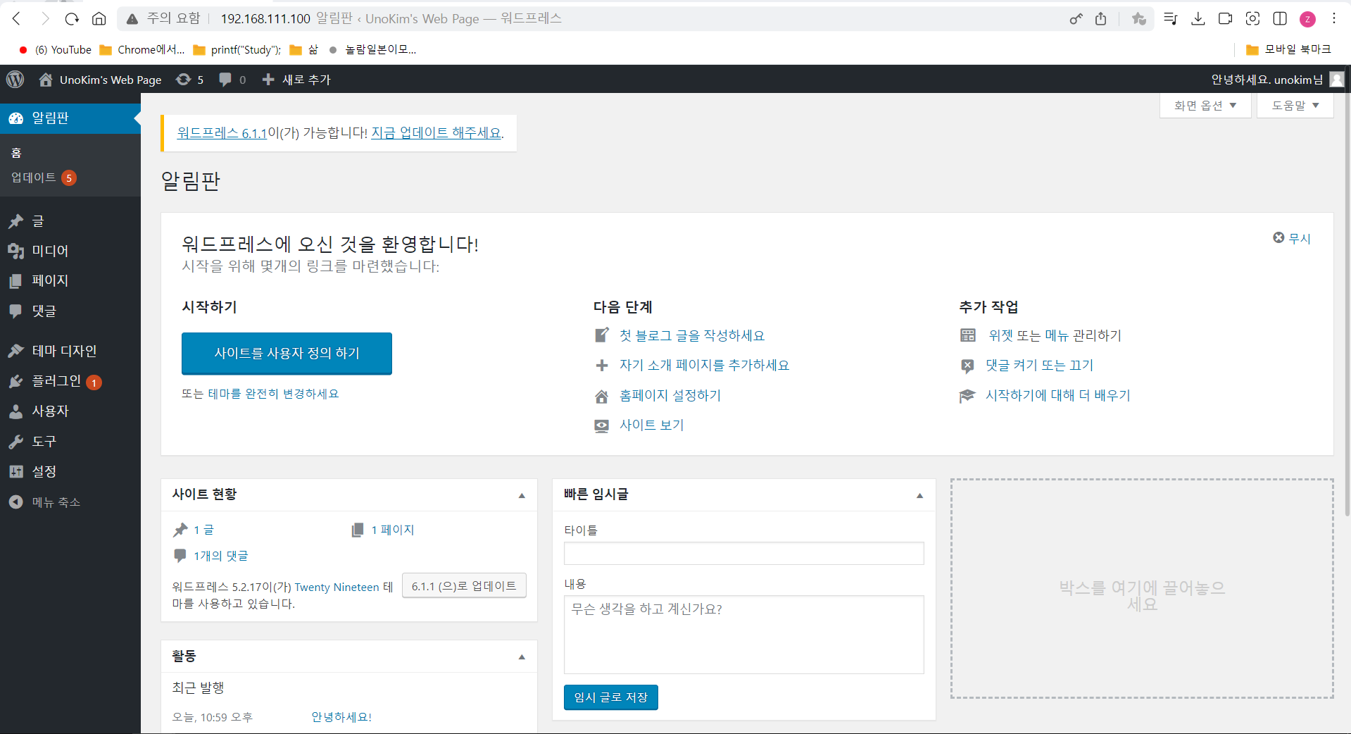Viewport: 1351px width, 734px height.
Task: Click 자기 소개 페이지를 추가하세요 link
Action: coord(704,366)
